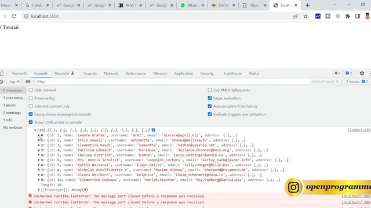Open the Sources panel tab

click(90, 73)
